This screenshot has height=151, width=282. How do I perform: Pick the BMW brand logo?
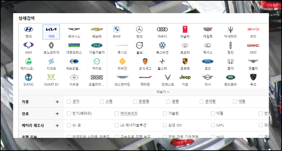(117, 29)
